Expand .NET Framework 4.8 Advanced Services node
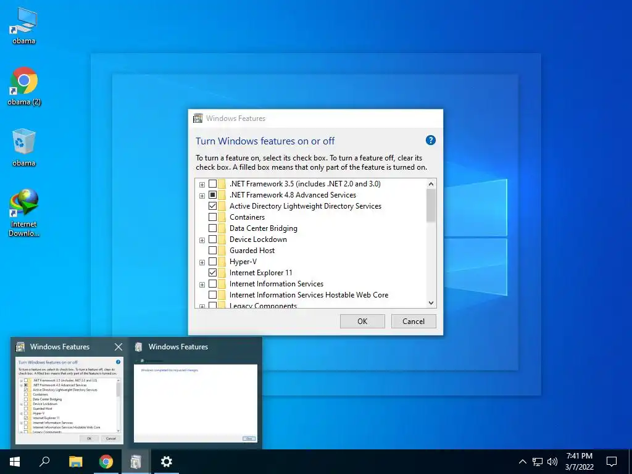This screenshot has height=474, width=632. [x=202, y=196]
